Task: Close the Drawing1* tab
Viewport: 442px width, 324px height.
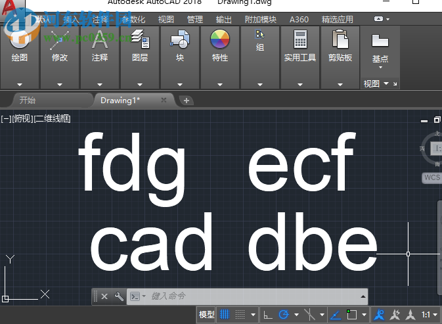Action: point(164,100)
